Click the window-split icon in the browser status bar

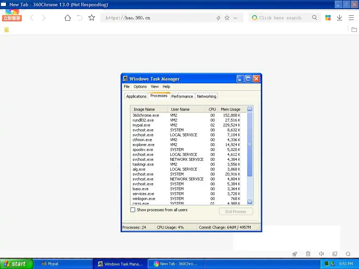[x=335, y=254]
